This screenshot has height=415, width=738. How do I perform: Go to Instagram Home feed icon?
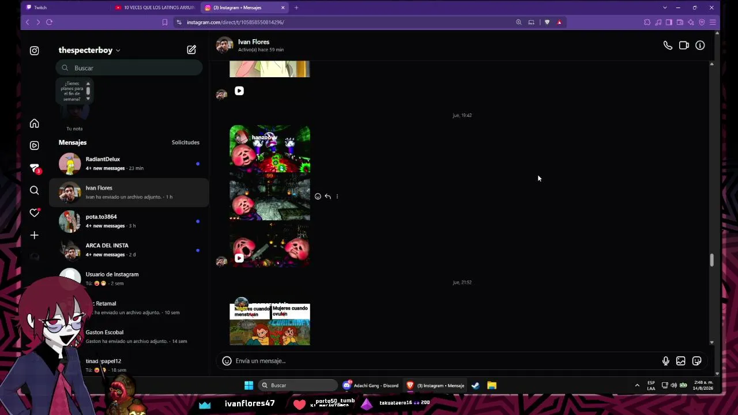coord(35,123)
